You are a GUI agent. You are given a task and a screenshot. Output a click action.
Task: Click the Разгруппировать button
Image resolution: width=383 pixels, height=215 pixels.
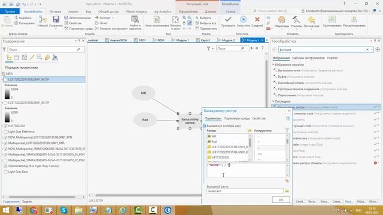354,21
